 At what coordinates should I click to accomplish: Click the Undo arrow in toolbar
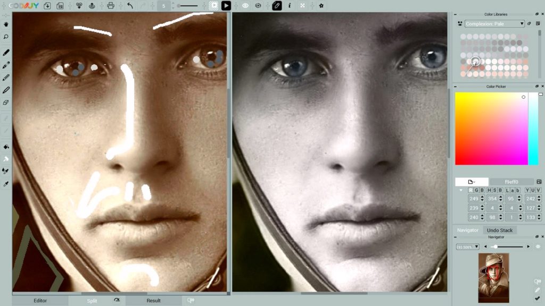(130, 6)
